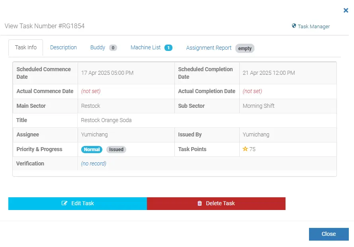Click the blue X to dismiss the dialog

click(346, 10)
